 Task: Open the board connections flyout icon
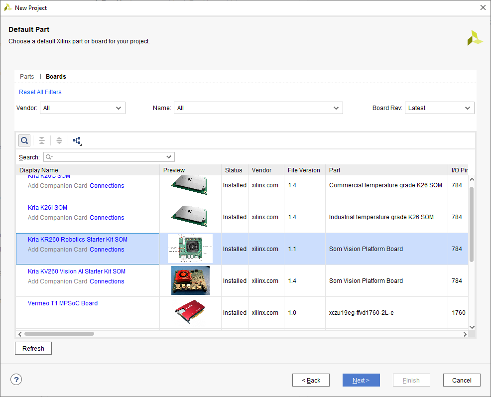(x=77, y=140)
